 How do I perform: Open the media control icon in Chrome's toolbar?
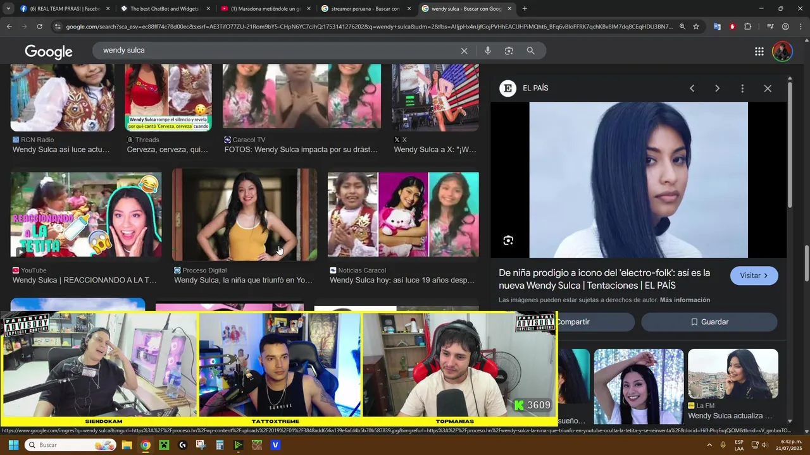click(x=770, y=27)
